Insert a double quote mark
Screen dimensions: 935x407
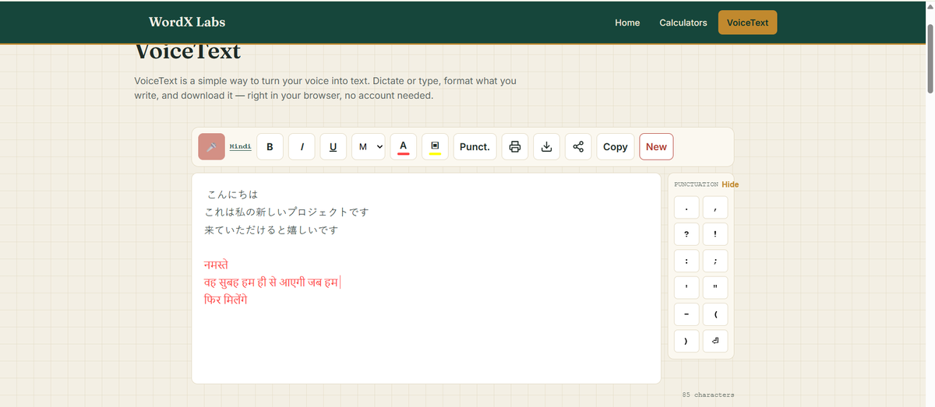click(x=715, y=288)
